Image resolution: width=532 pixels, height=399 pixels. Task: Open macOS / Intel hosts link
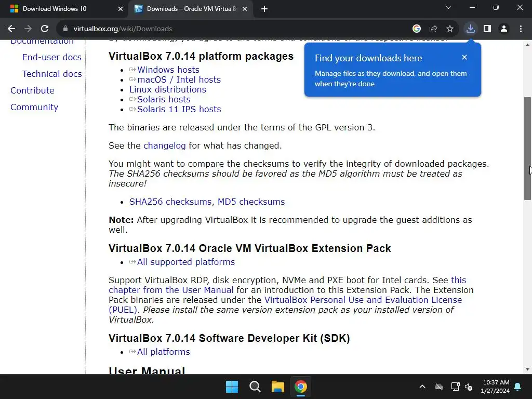click(179, 79)
